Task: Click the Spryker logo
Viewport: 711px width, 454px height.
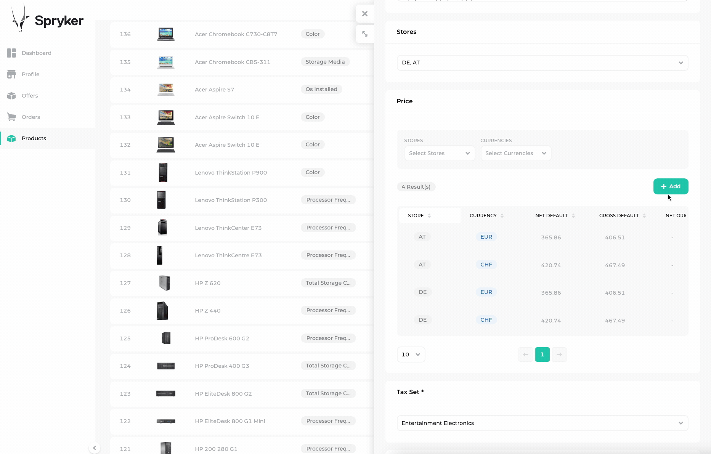Action: point(47,18)
